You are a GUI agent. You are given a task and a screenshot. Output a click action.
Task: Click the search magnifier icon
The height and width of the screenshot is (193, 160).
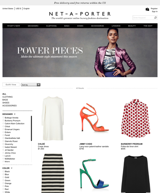click(x=156, y=18)
